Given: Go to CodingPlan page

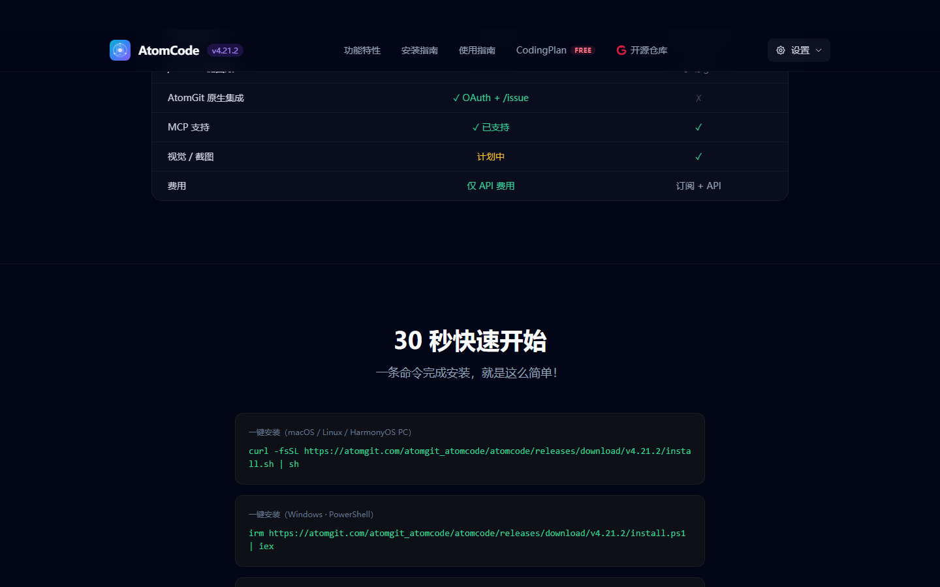Looking at the screenshot, I should tap(541, 50).
